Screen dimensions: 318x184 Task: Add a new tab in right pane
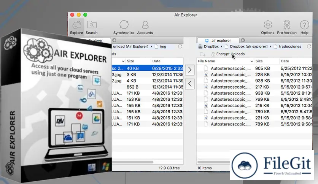pyautogui.click(x=243, y=40)
